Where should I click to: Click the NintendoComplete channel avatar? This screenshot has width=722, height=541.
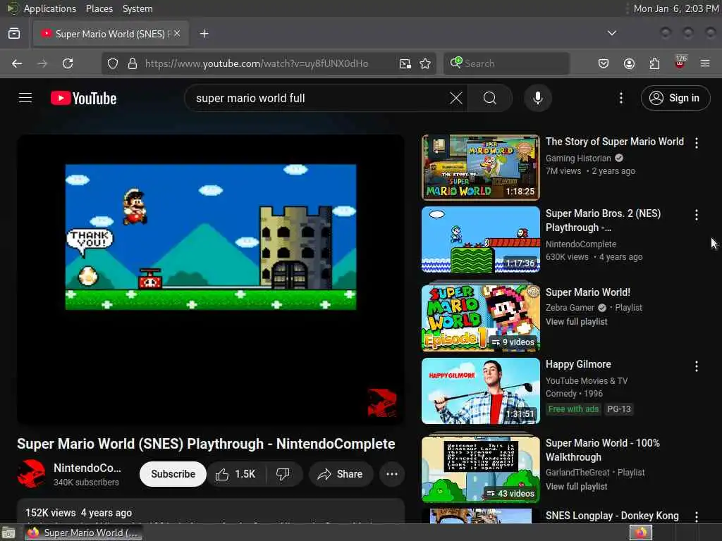pos(31,474)
